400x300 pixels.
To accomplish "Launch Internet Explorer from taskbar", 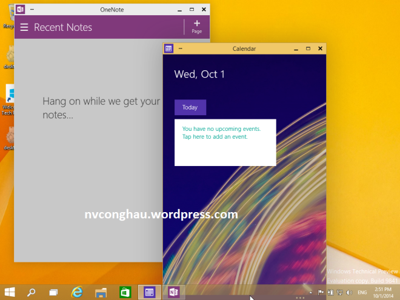I will pos(77,292).
